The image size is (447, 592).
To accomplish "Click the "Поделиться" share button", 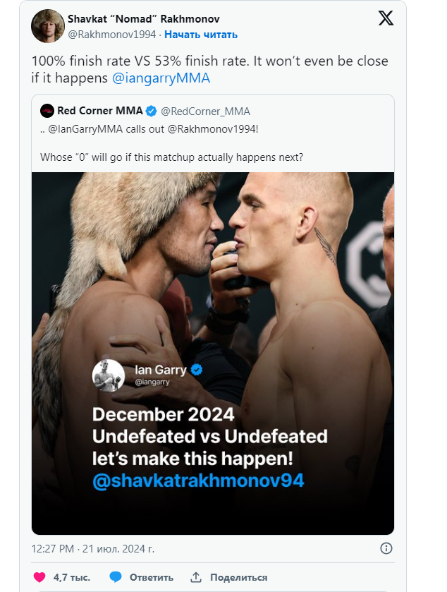I will point(238,577).
